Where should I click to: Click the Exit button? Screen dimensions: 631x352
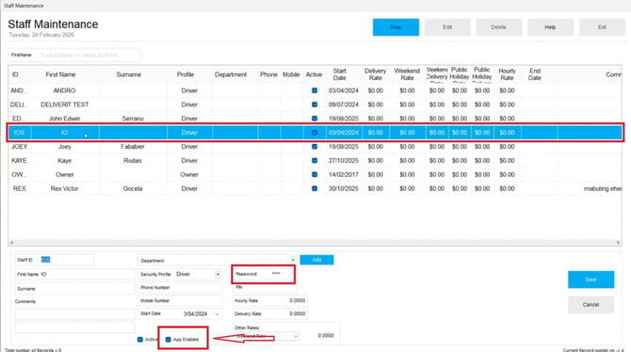click(x=602, y=27)
